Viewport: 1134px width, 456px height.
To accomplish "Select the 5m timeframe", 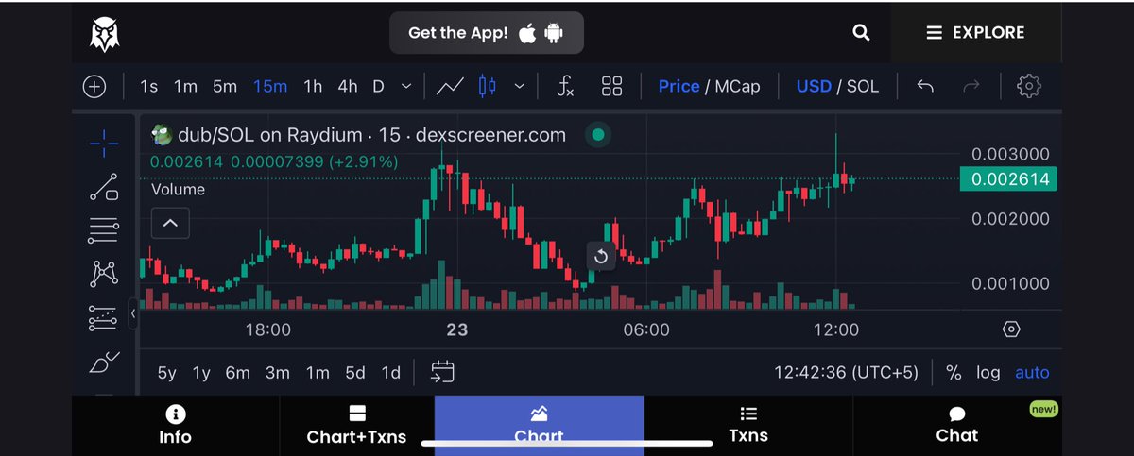I will tap(225, 87).
